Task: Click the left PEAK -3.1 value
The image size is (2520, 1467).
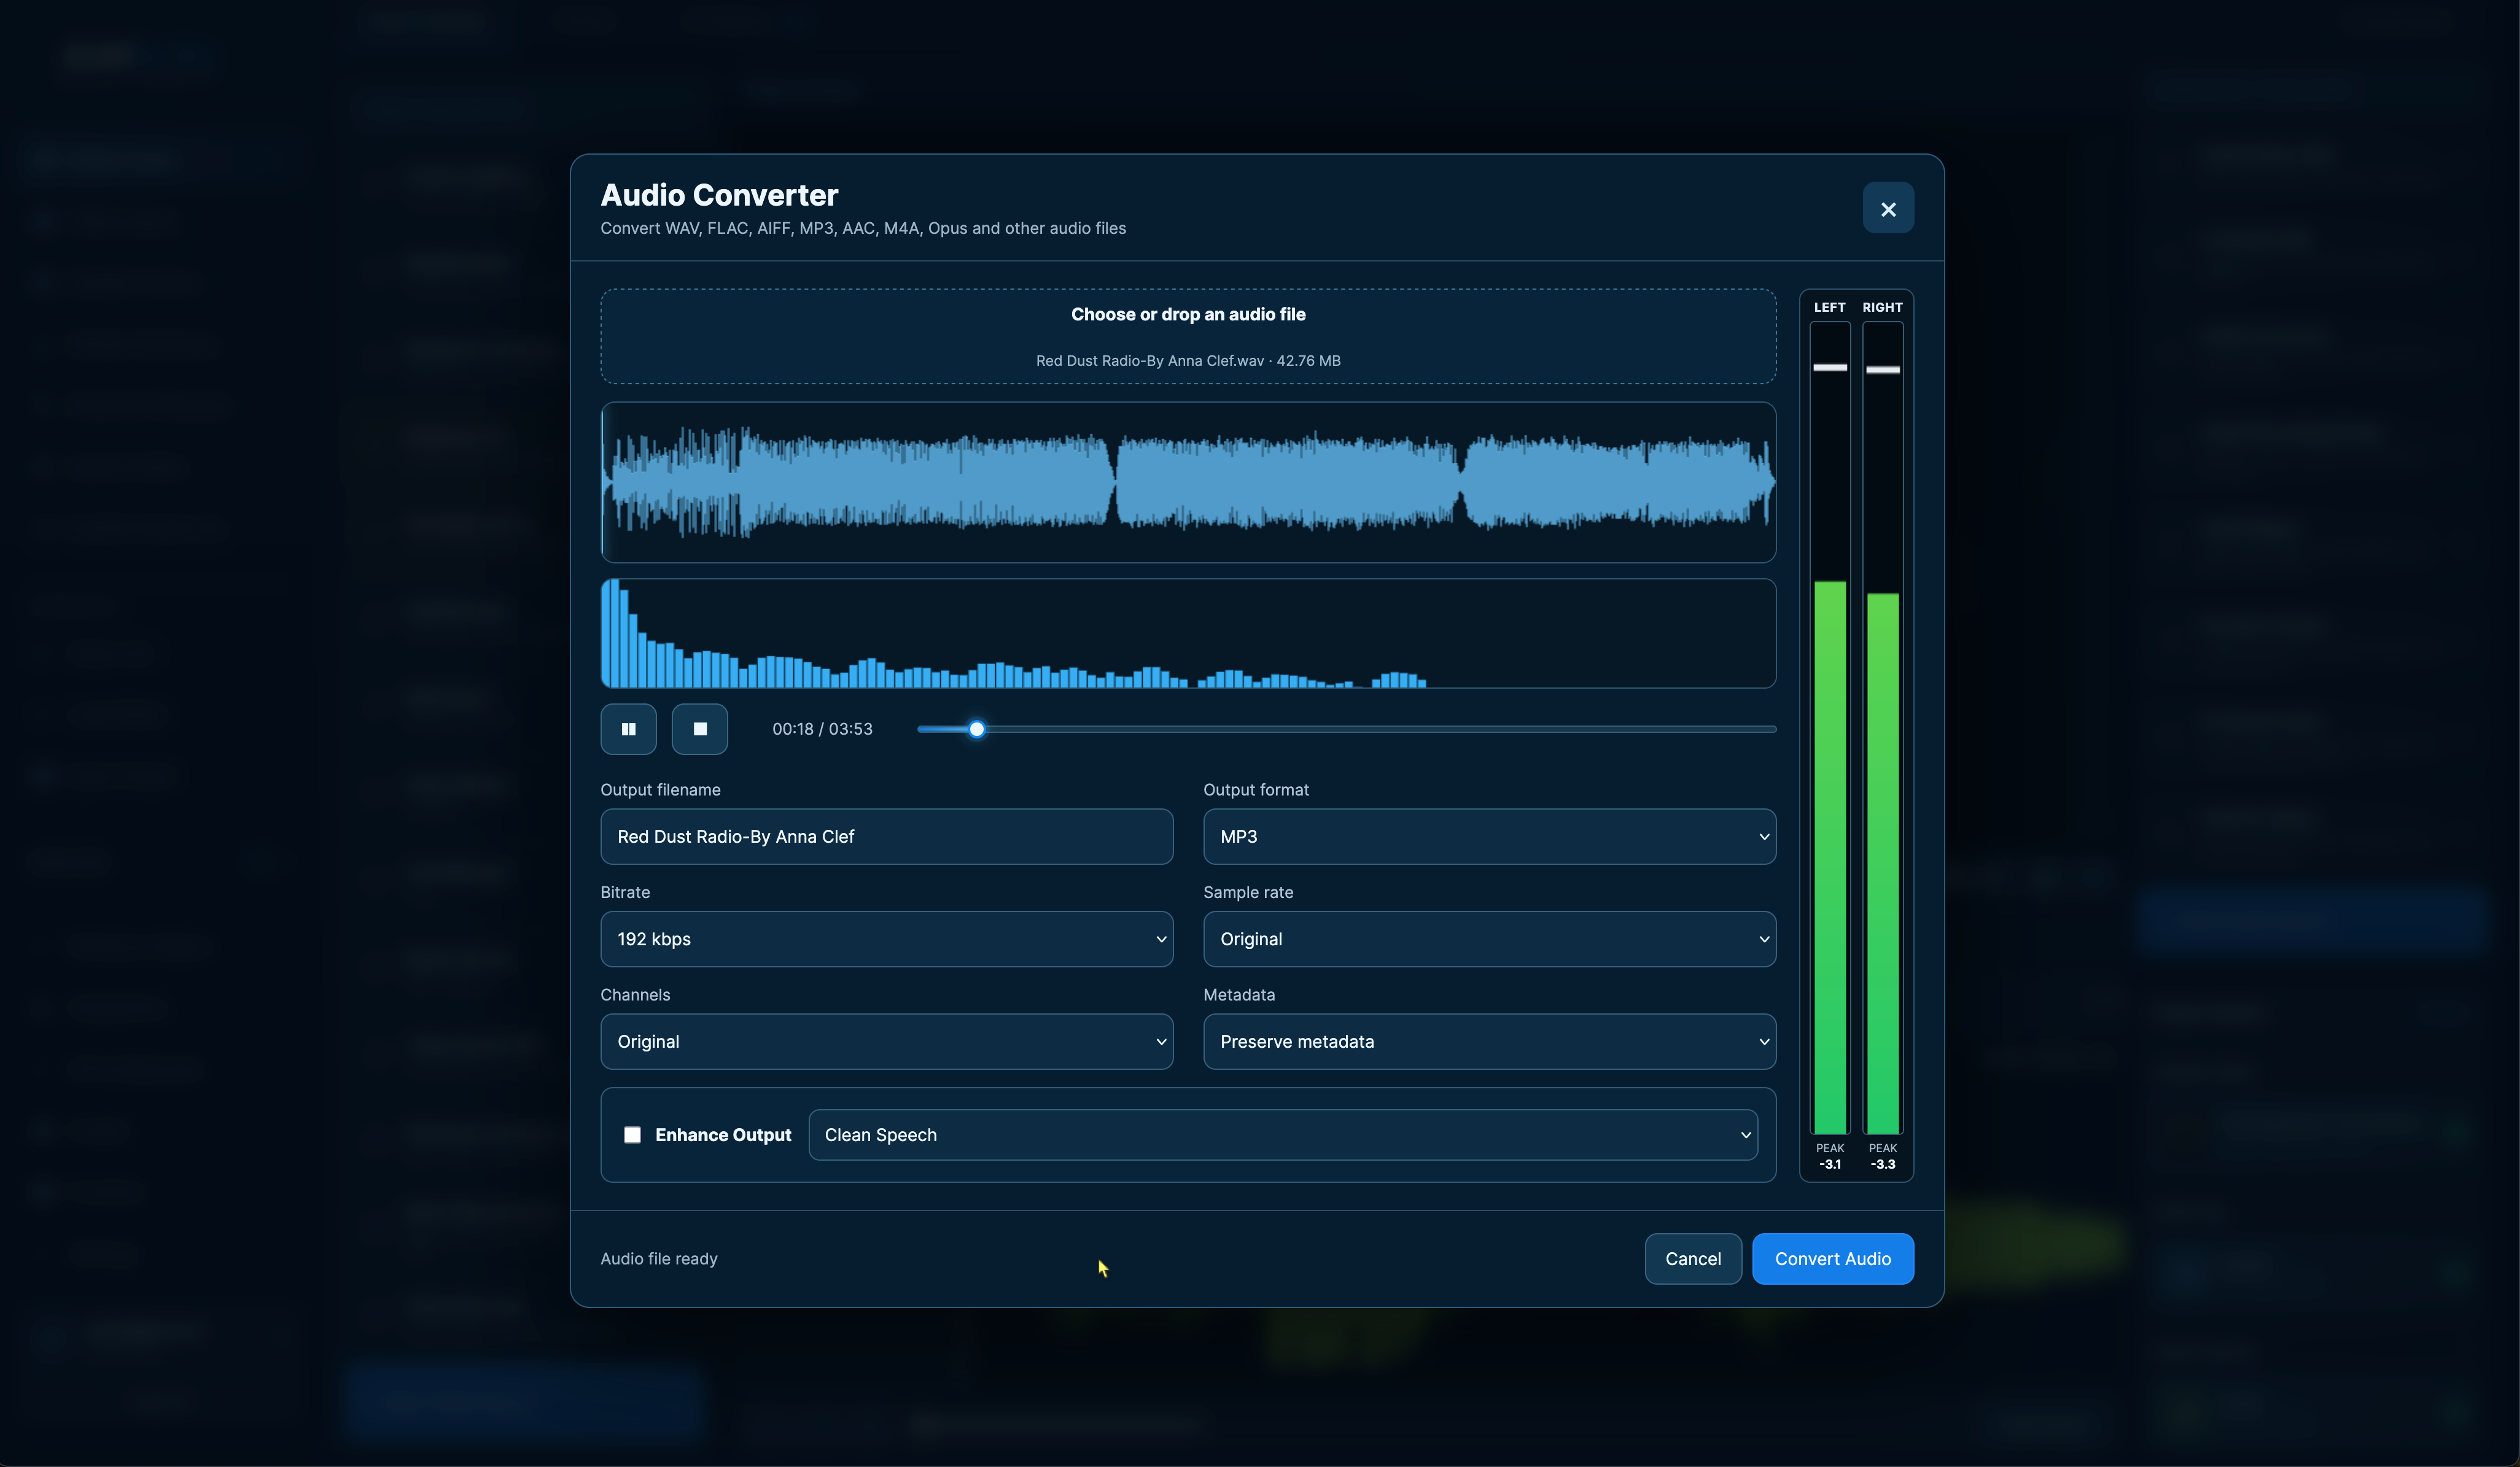Action: (1829, 1163)
